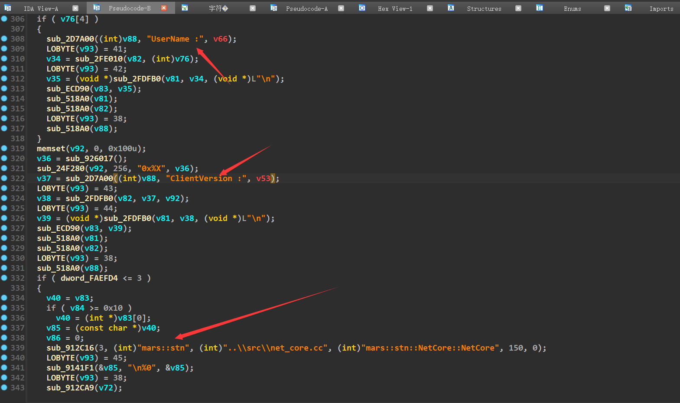
Task: Click sub_24F280 function on line 321
Action: 61,169
